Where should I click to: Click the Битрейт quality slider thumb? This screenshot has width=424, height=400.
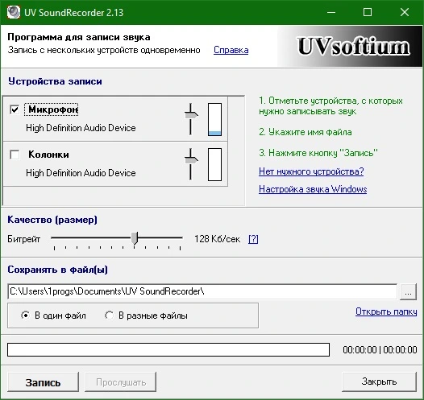point(135,238)
